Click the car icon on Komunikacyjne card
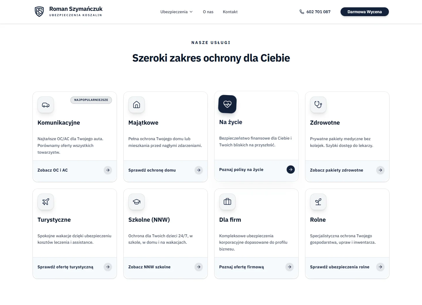 (x=46, y=105)
